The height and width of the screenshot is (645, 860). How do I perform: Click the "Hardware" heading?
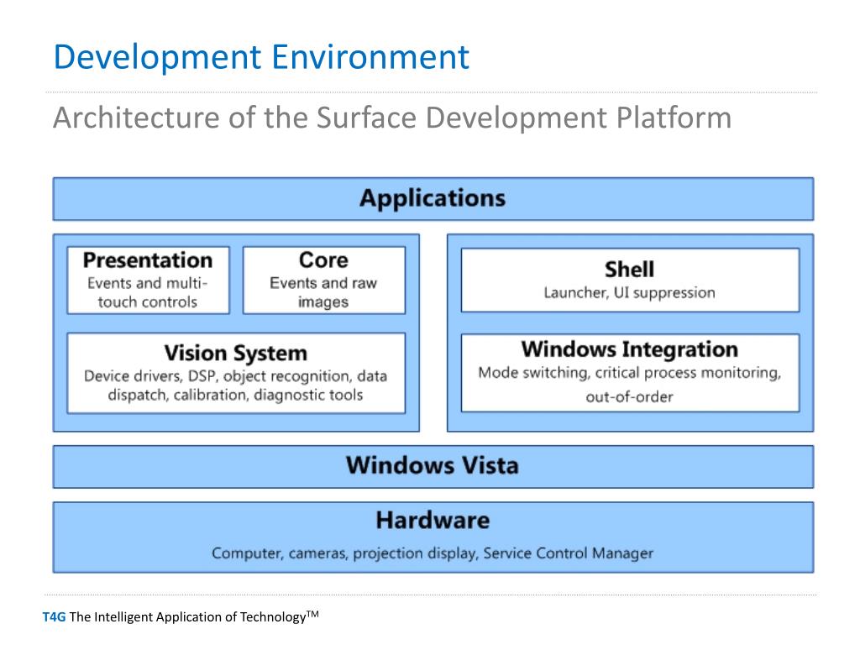[x=433, y=520]
